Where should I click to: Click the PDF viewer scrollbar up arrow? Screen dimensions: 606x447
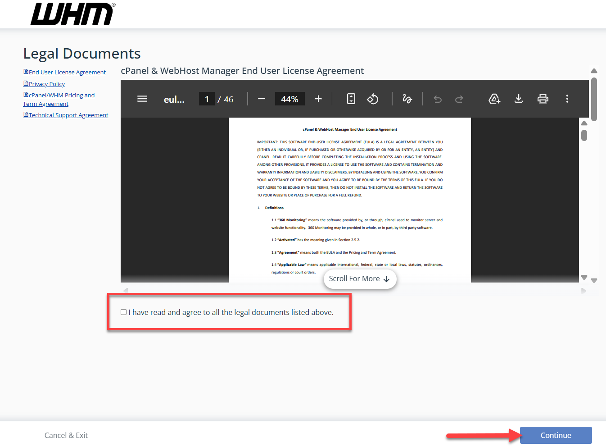click(x=584, y=123)
